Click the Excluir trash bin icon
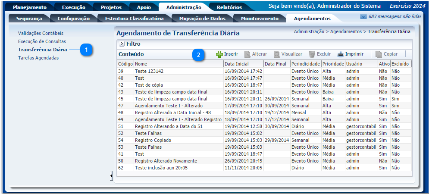The height and width of the screenshot is (194, 429). [x=312, y=54]
